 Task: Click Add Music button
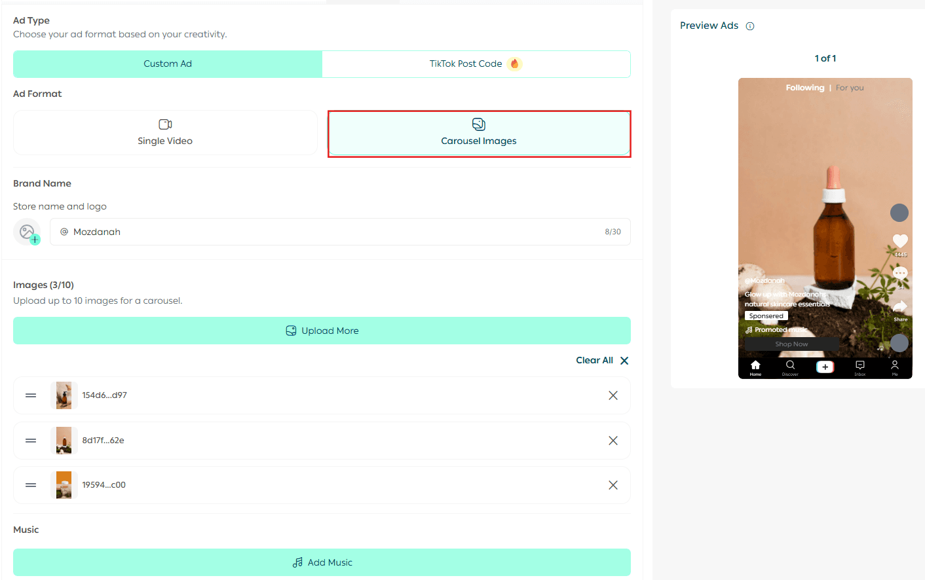tap(322, 562)
